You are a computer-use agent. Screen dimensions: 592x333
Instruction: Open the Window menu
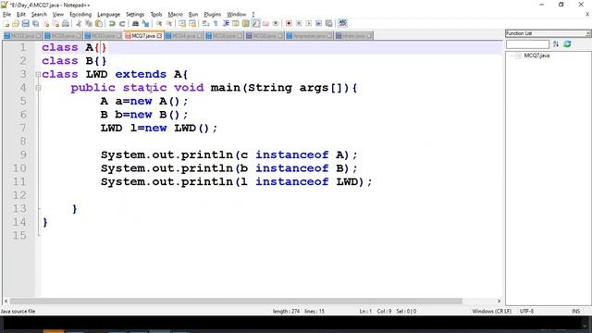pos(237,15)
